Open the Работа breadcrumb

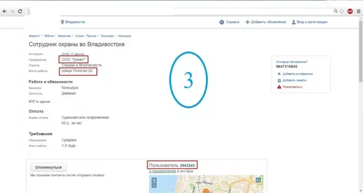tap(49, 36)
